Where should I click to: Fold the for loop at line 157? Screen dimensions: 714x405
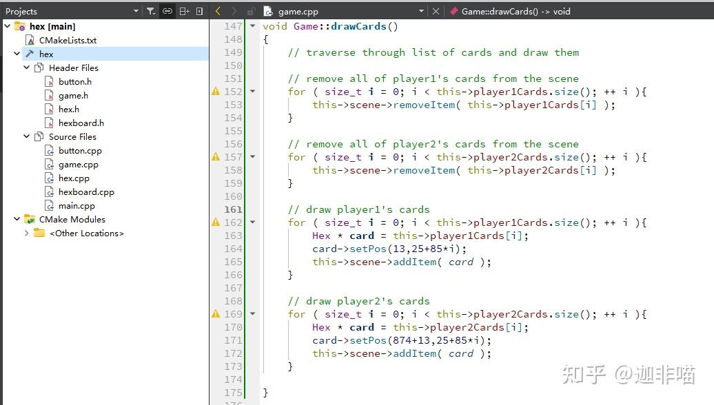coord(253,157)
